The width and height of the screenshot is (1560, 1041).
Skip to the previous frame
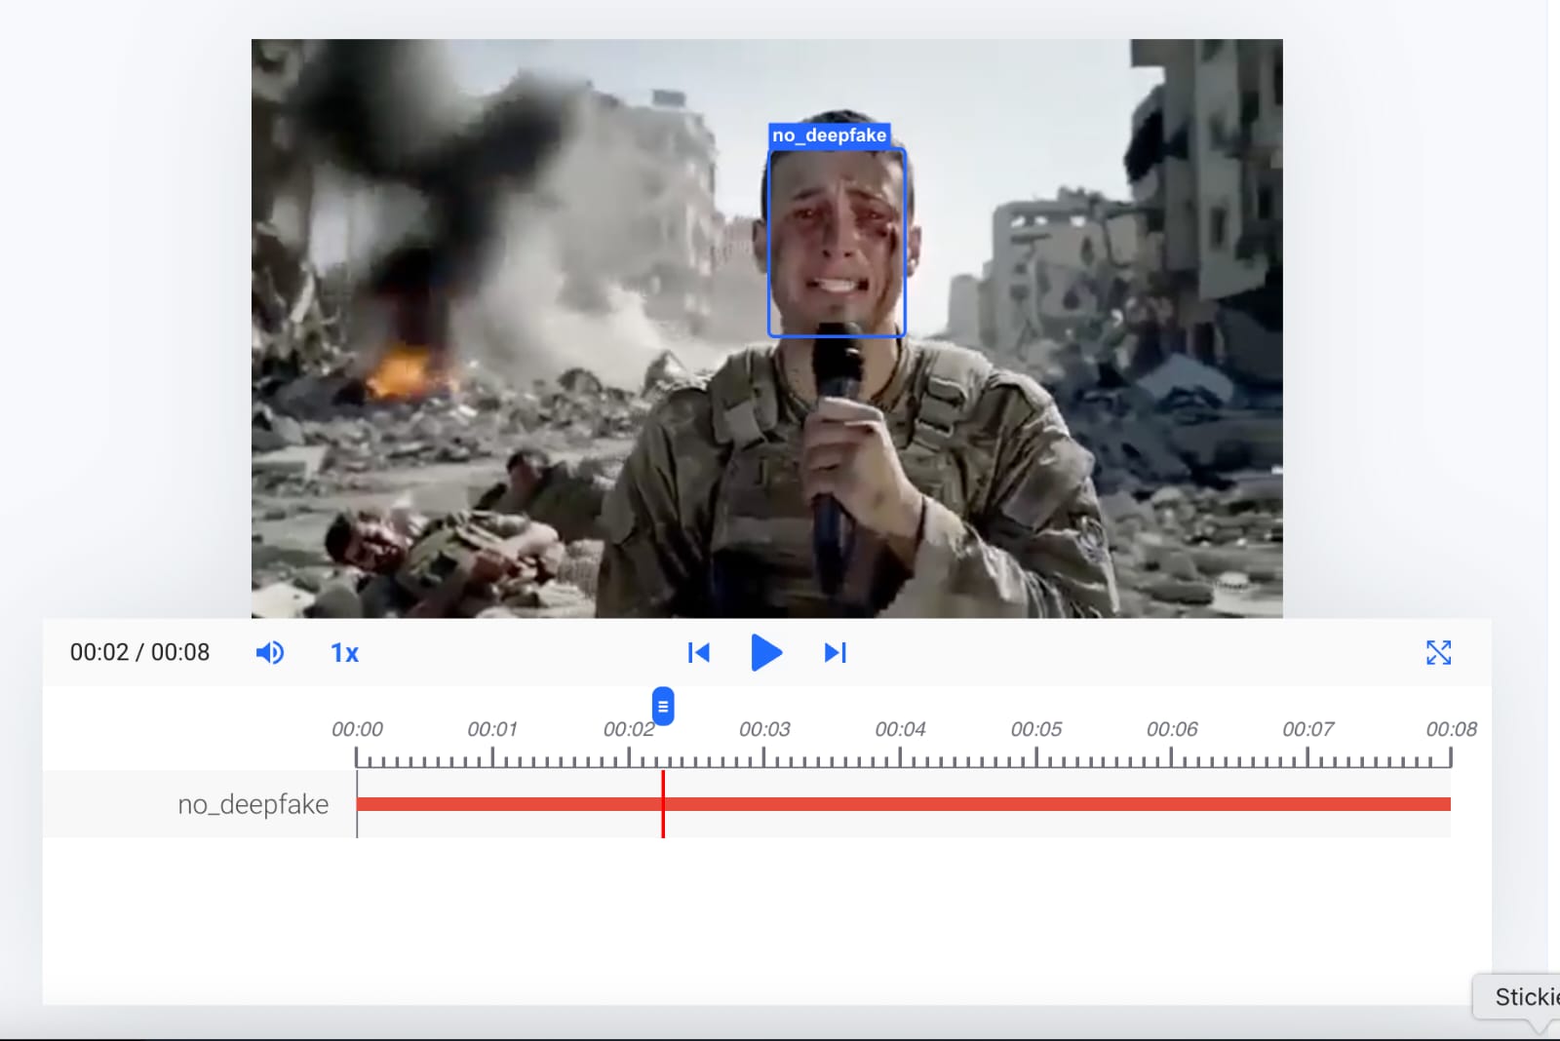pos(699,652)
